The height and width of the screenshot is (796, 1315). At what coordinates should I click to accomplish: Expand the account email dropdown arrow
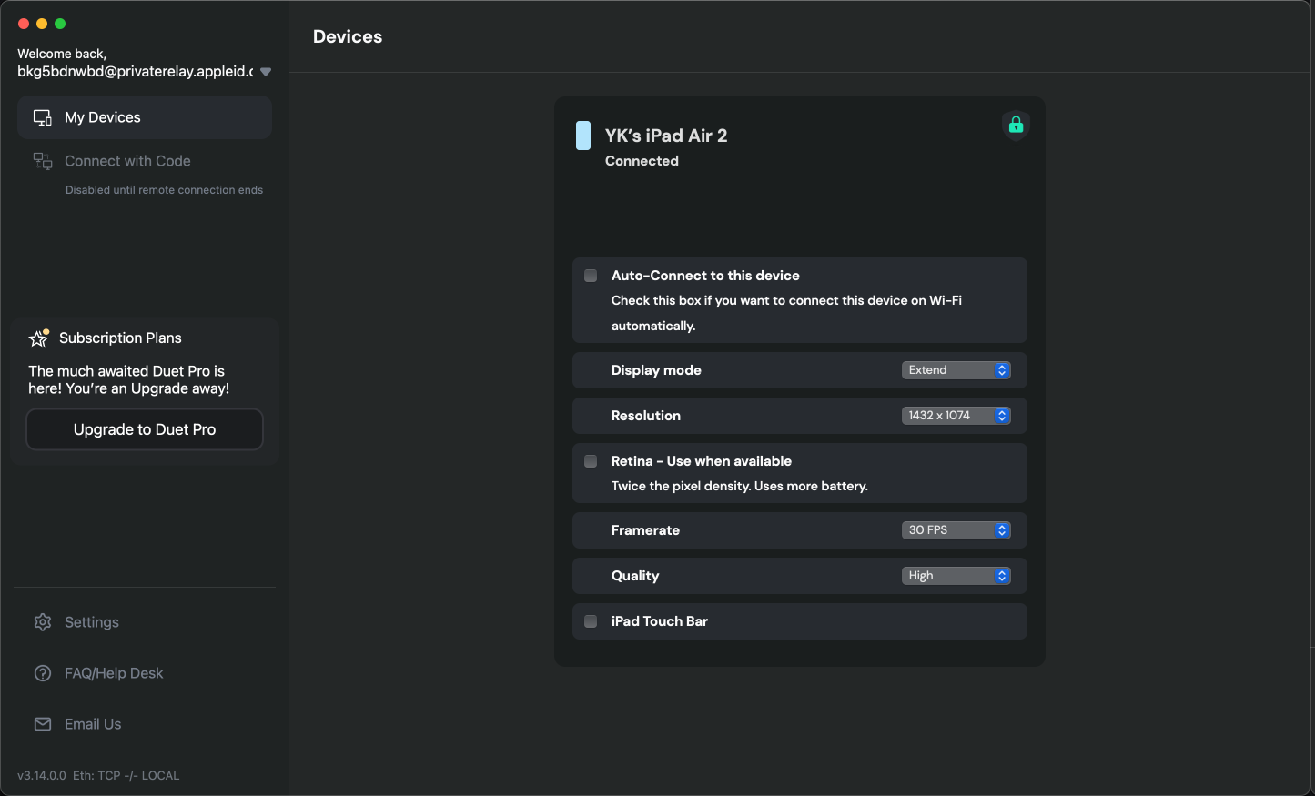(266, 72)
